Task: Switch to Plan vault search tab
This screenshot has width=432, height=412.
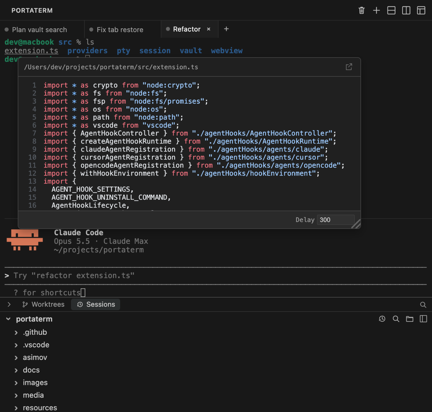Action: (x=42, y=29)
